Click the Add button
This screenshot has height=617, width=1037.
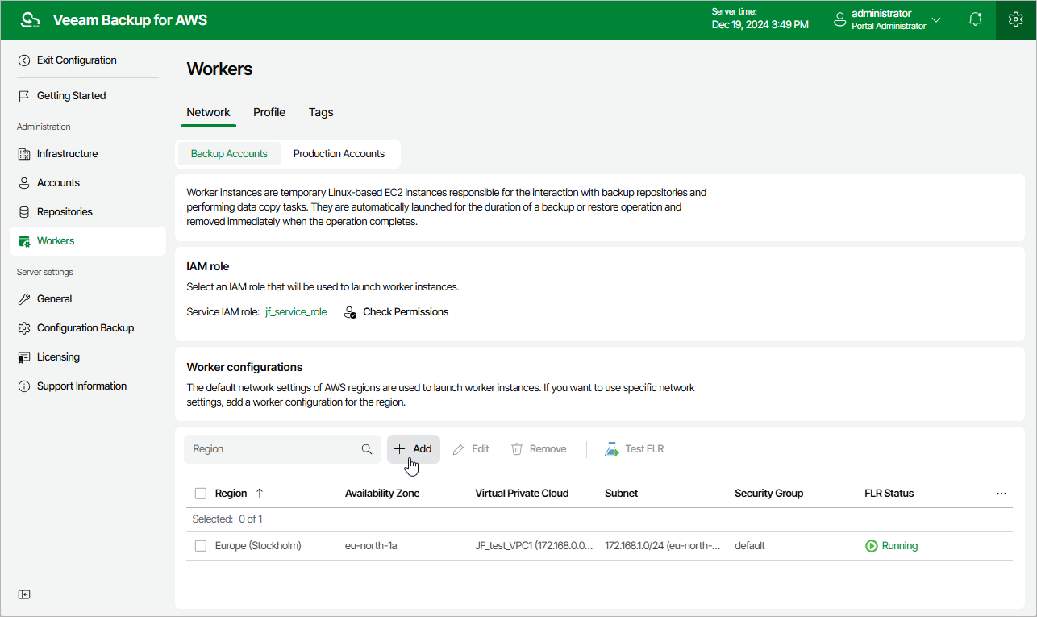[x=414, y=449]
